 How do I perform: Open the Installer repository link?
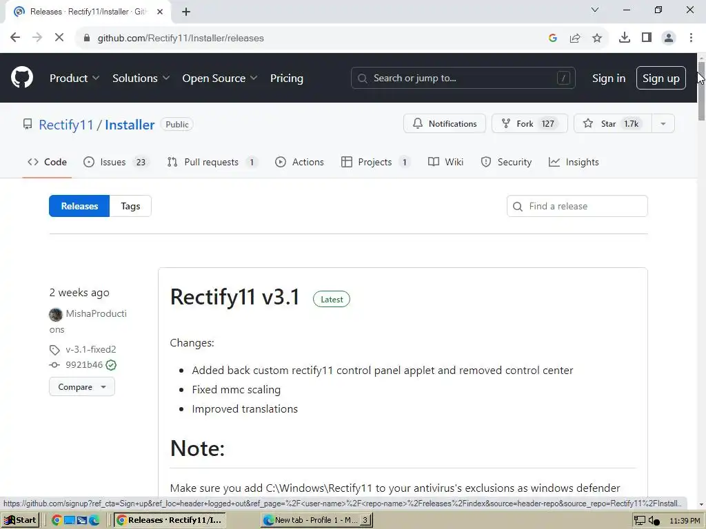pos(130,125)
